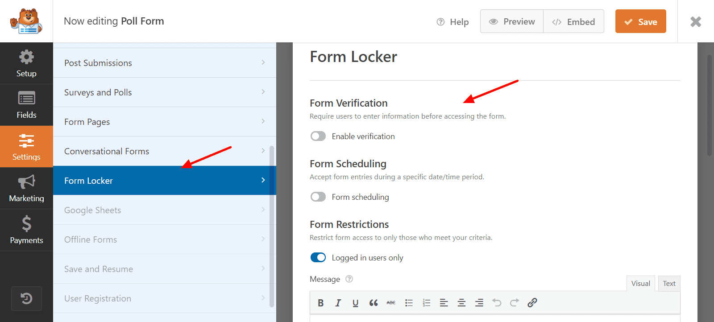
Task: Expand Save and Resume chevron
Action: pyautogui.click(x=263, y=268)
